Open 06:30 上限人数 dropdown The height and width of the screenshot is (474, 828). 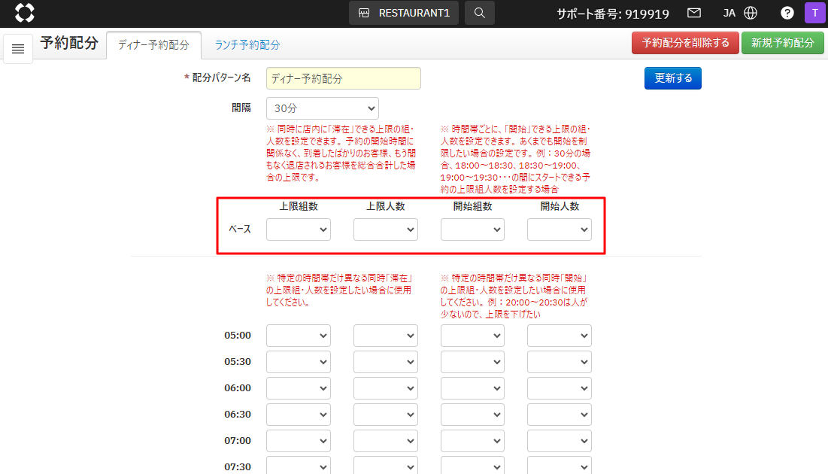(x=386, y=415)
